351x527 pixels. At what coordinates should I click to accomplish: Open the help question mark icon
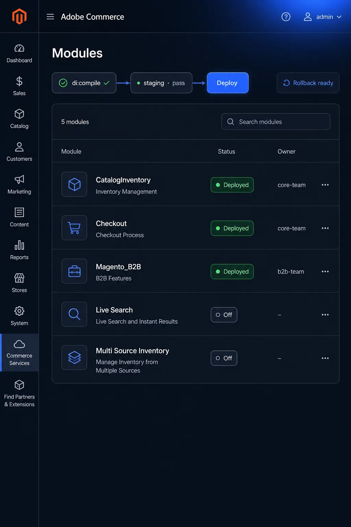click(286, 16)
